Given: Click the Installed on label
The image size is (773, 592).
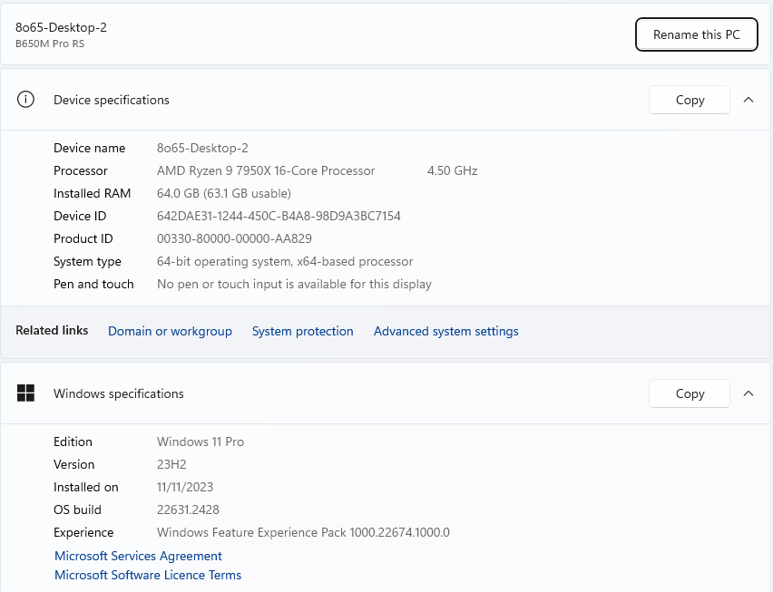Looking at the screenshot, I should pyautogui.click(x=86, y=487).
